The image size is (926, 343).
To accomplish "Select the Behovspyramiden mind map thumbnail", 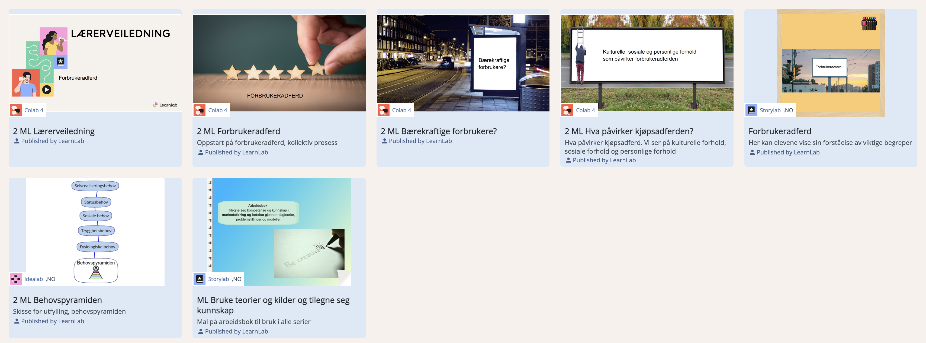I will click(x=95, y=232).
